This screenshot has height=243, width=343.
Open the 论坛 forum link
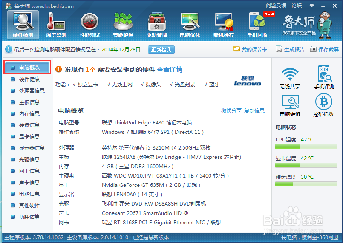click(297, 6)
